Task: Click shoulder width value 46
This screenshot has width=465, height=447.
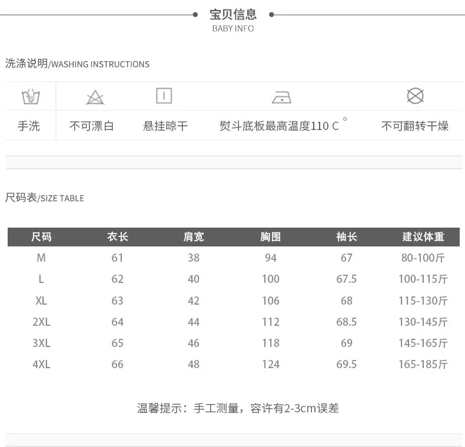Action: coord(194,343)
